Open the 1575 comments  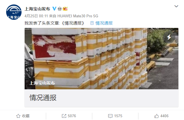[118, 116]
